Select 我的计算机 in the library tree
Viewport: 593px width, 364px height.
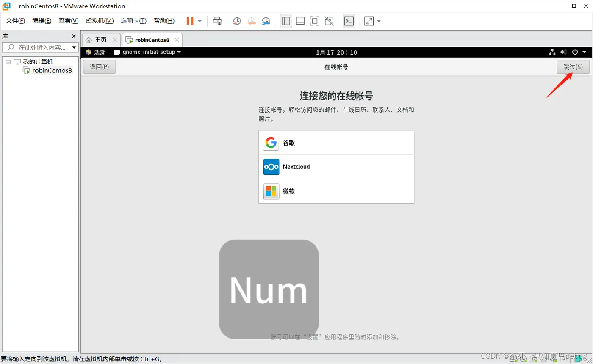pos(38,62)
